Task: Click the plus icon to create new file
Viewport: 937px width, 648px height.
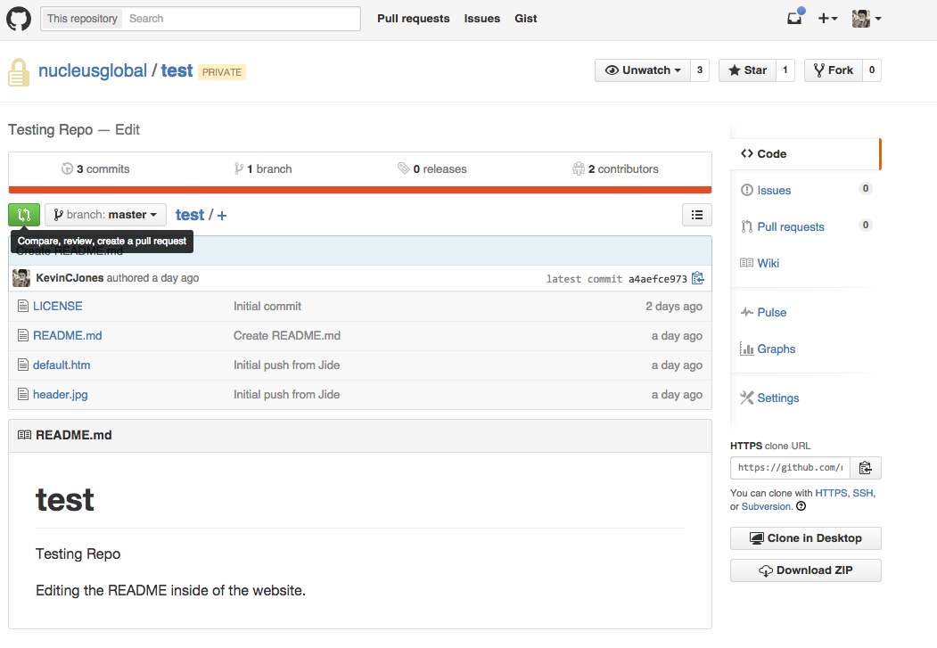Action: [x=222, y=216]
